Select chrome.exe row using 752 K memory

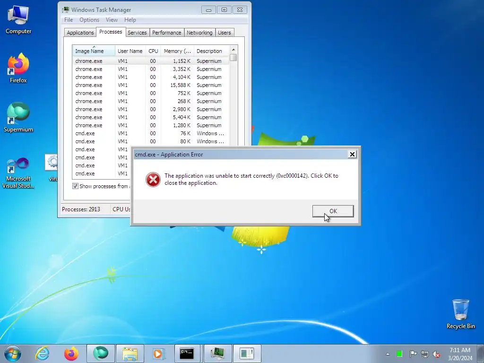click(151, 93)
